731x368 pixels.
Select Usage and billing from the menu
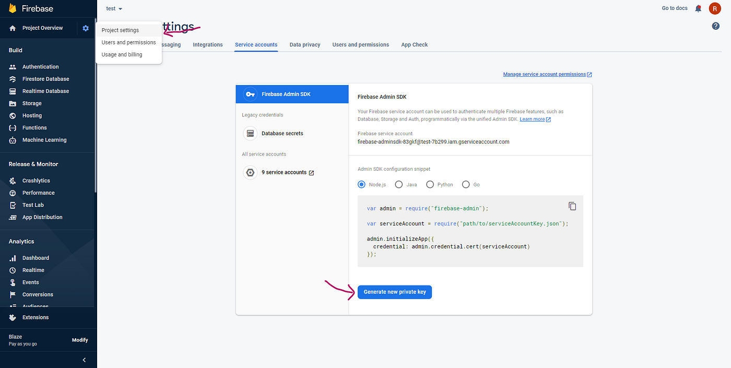click(x=121, y=54)
